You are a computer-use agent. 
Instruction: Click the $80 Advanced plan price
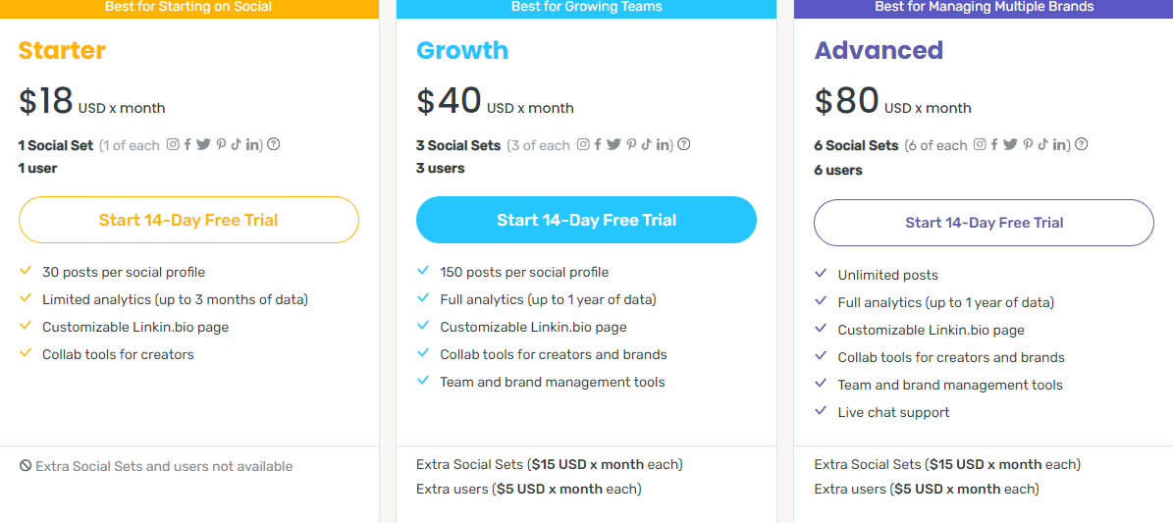pyautogui.click(x=847, y=101)
